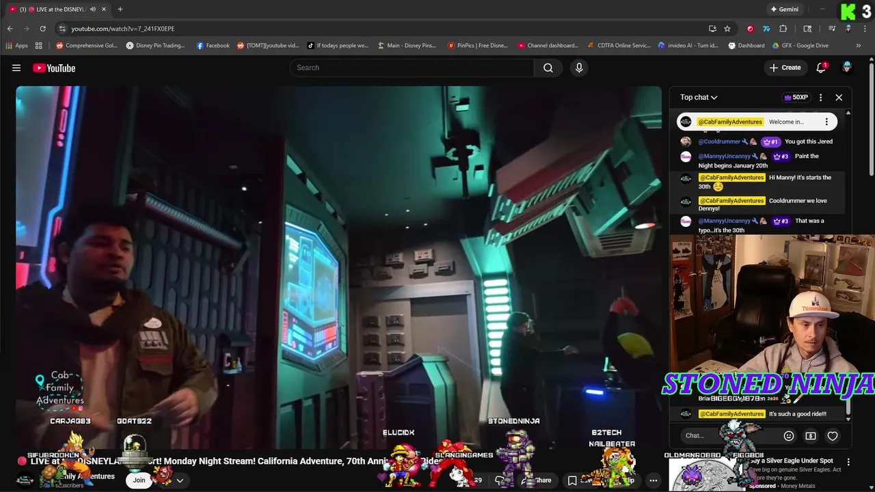Screen dimensions: 875x492
Task: Open the red circular extension icon
Action: pos(750,29)
